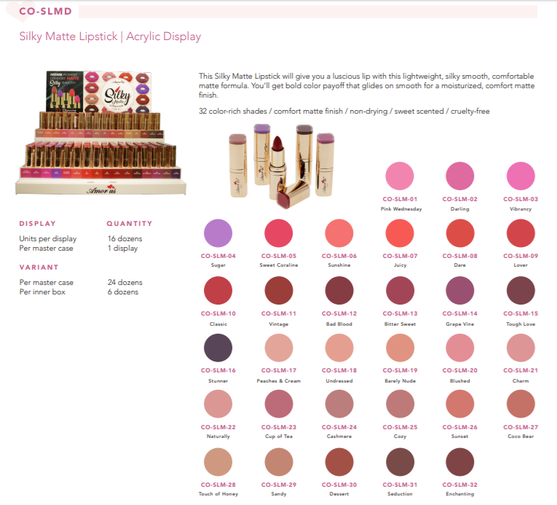
Task: Select the CO-SLM-20 Blushed swatch
Action: tap(460, 348)
